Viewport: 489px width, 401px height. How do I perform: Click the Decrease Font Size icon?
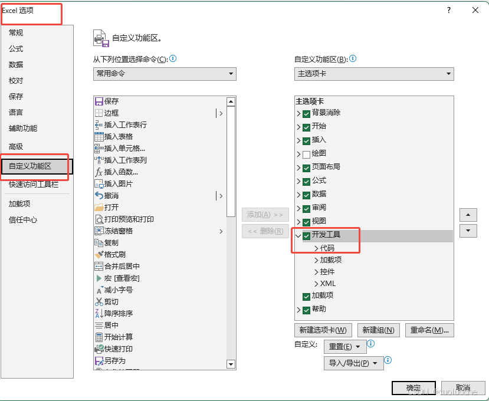99,290
